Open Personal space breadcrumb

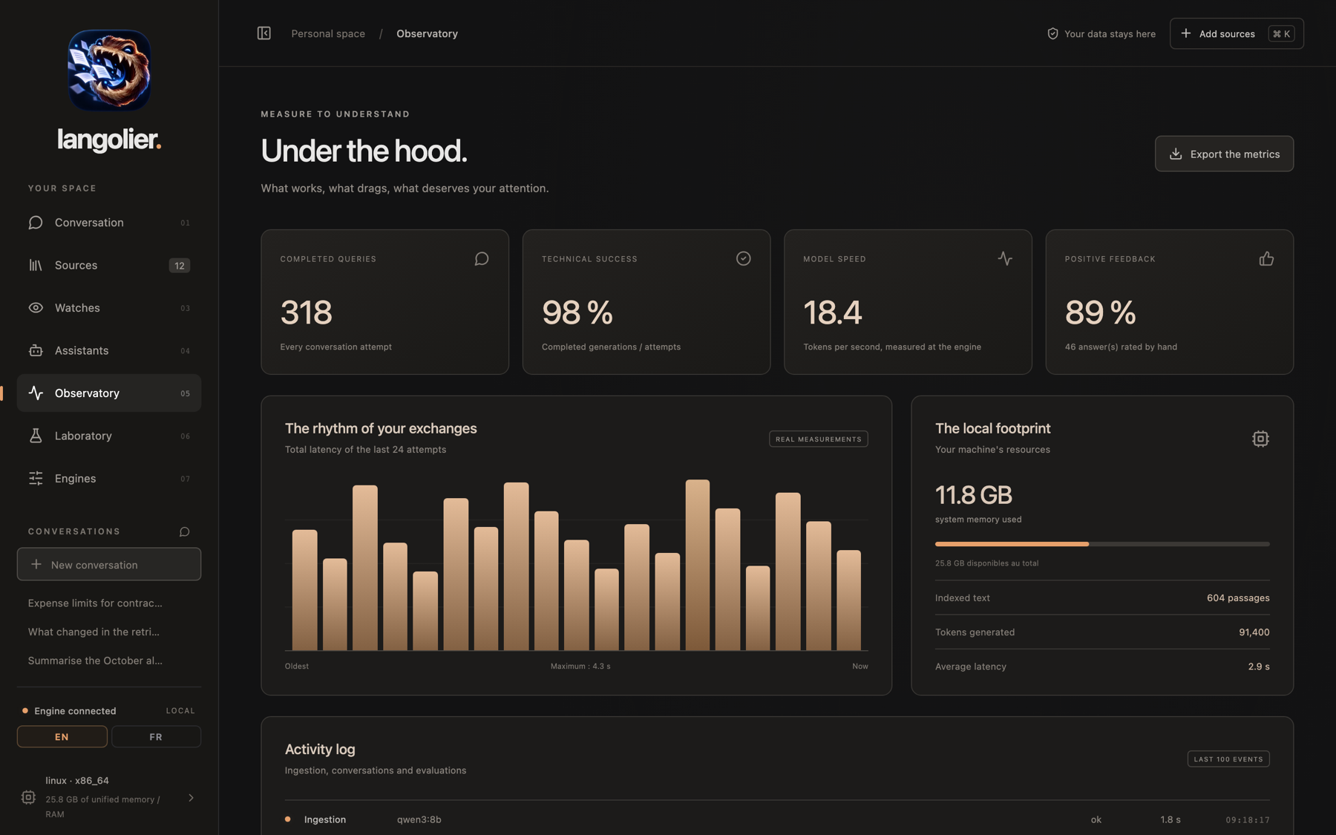[x=328, y=33]
